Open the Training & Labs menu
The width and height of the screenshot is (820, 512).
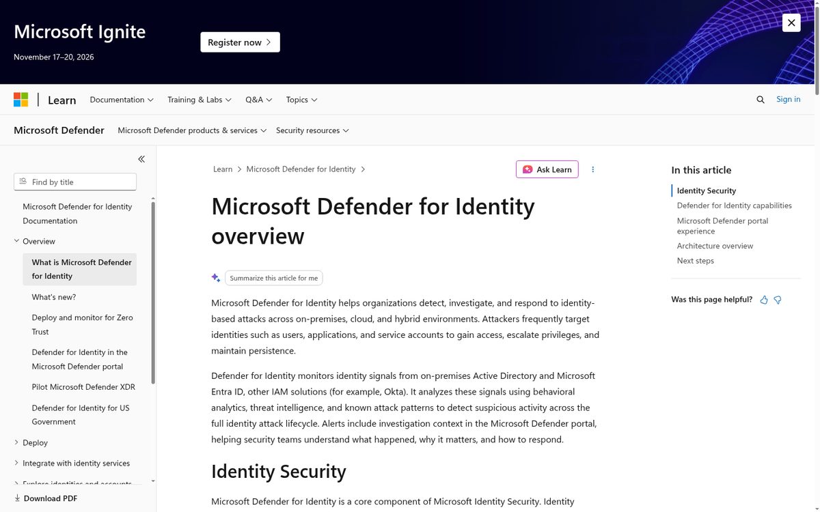tap(200, 100)
